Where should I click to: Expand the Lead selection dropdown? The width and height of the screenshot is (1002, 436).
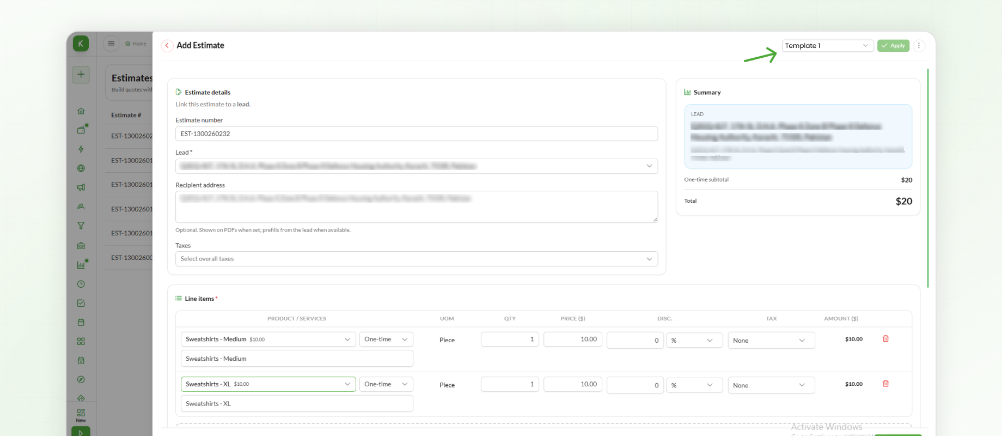pos(417,166)
